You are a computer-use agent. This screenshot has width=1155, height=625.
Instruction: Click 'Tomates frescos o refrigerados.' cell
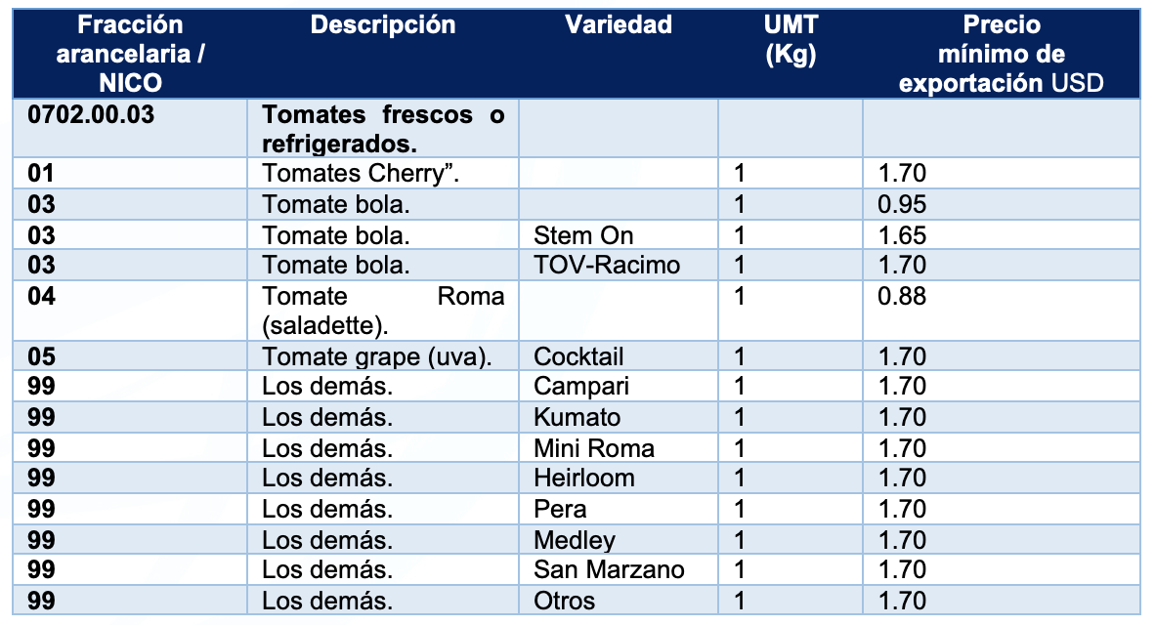pyautogui.click(x=383, y=128)
